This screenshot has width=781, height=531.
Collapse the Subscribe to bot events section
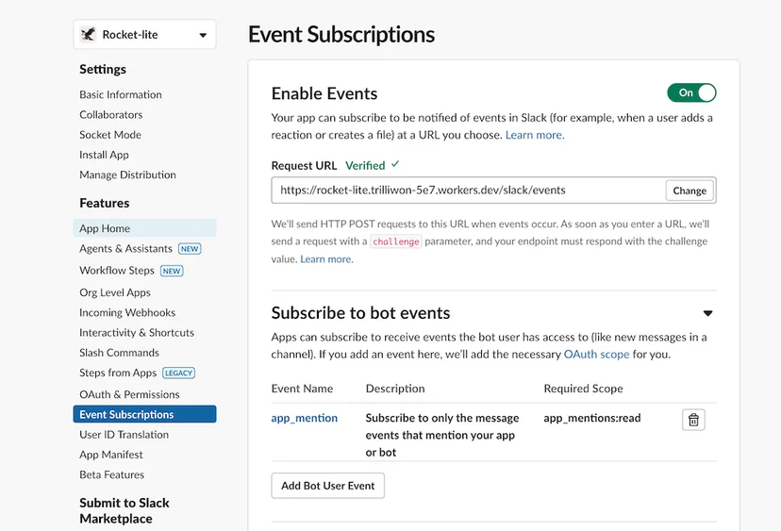coord(707,313)
